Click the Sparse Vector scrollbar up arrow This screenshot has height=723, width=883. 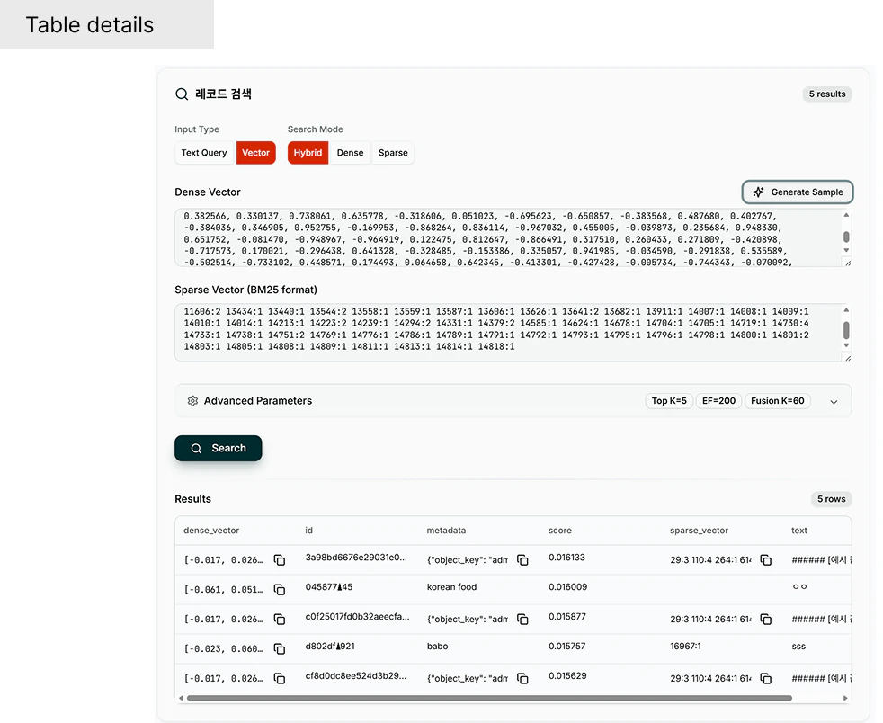tap(846, 310)
